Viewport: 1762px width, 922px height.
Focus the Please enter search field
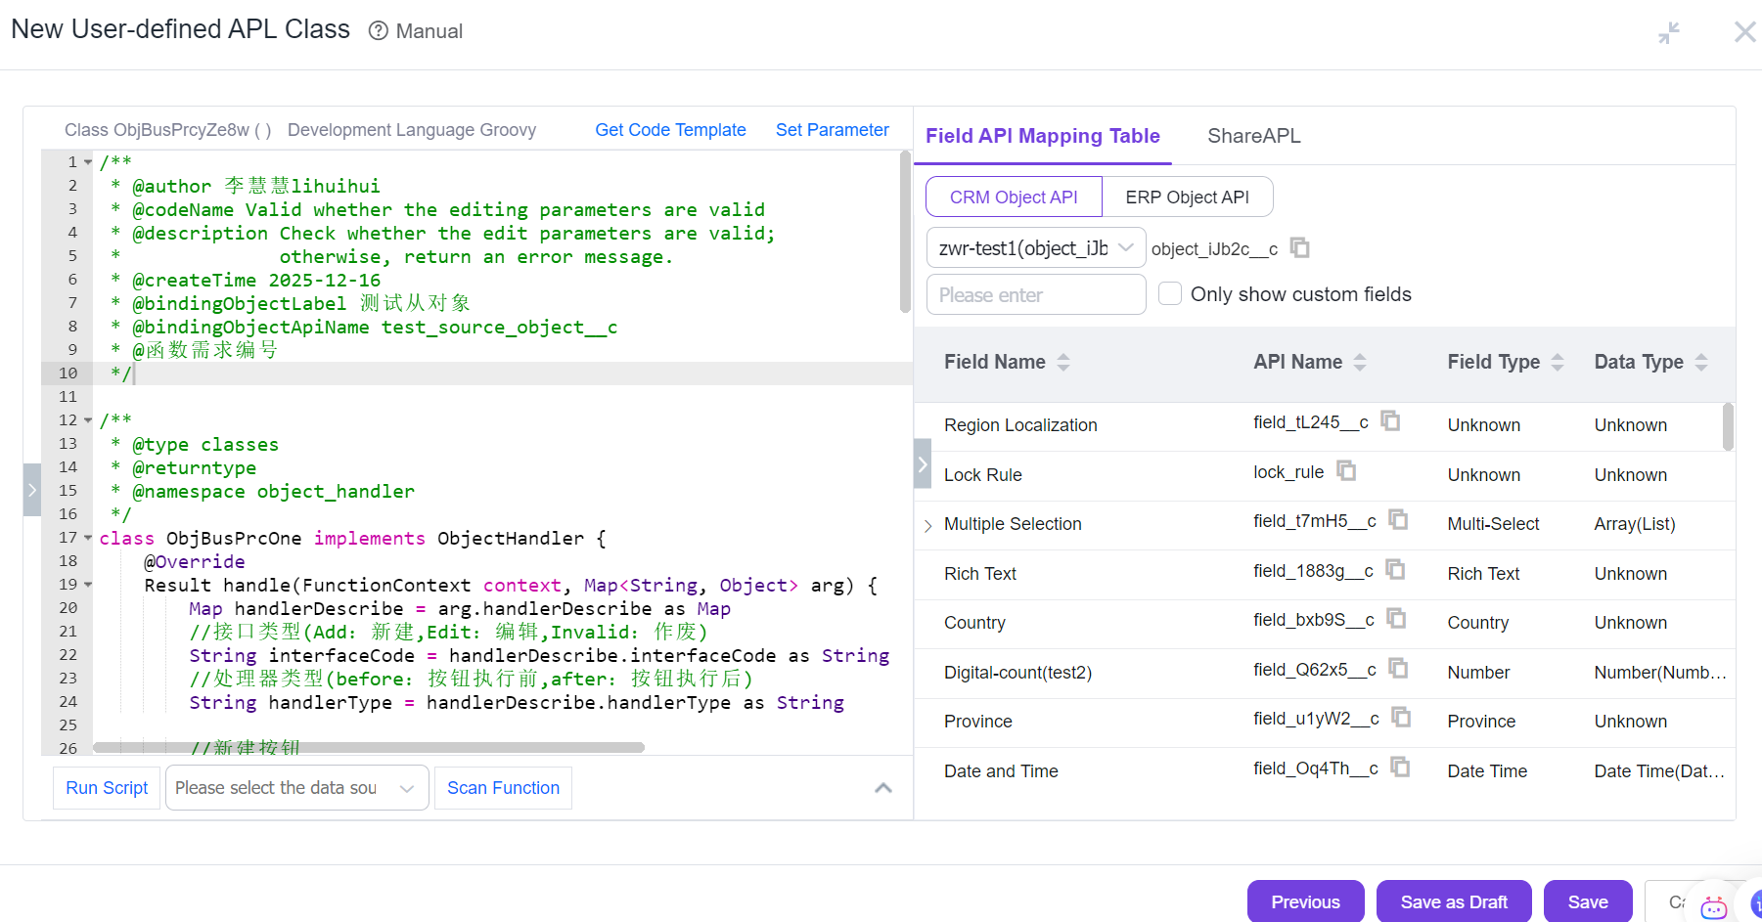(1035, 295)
